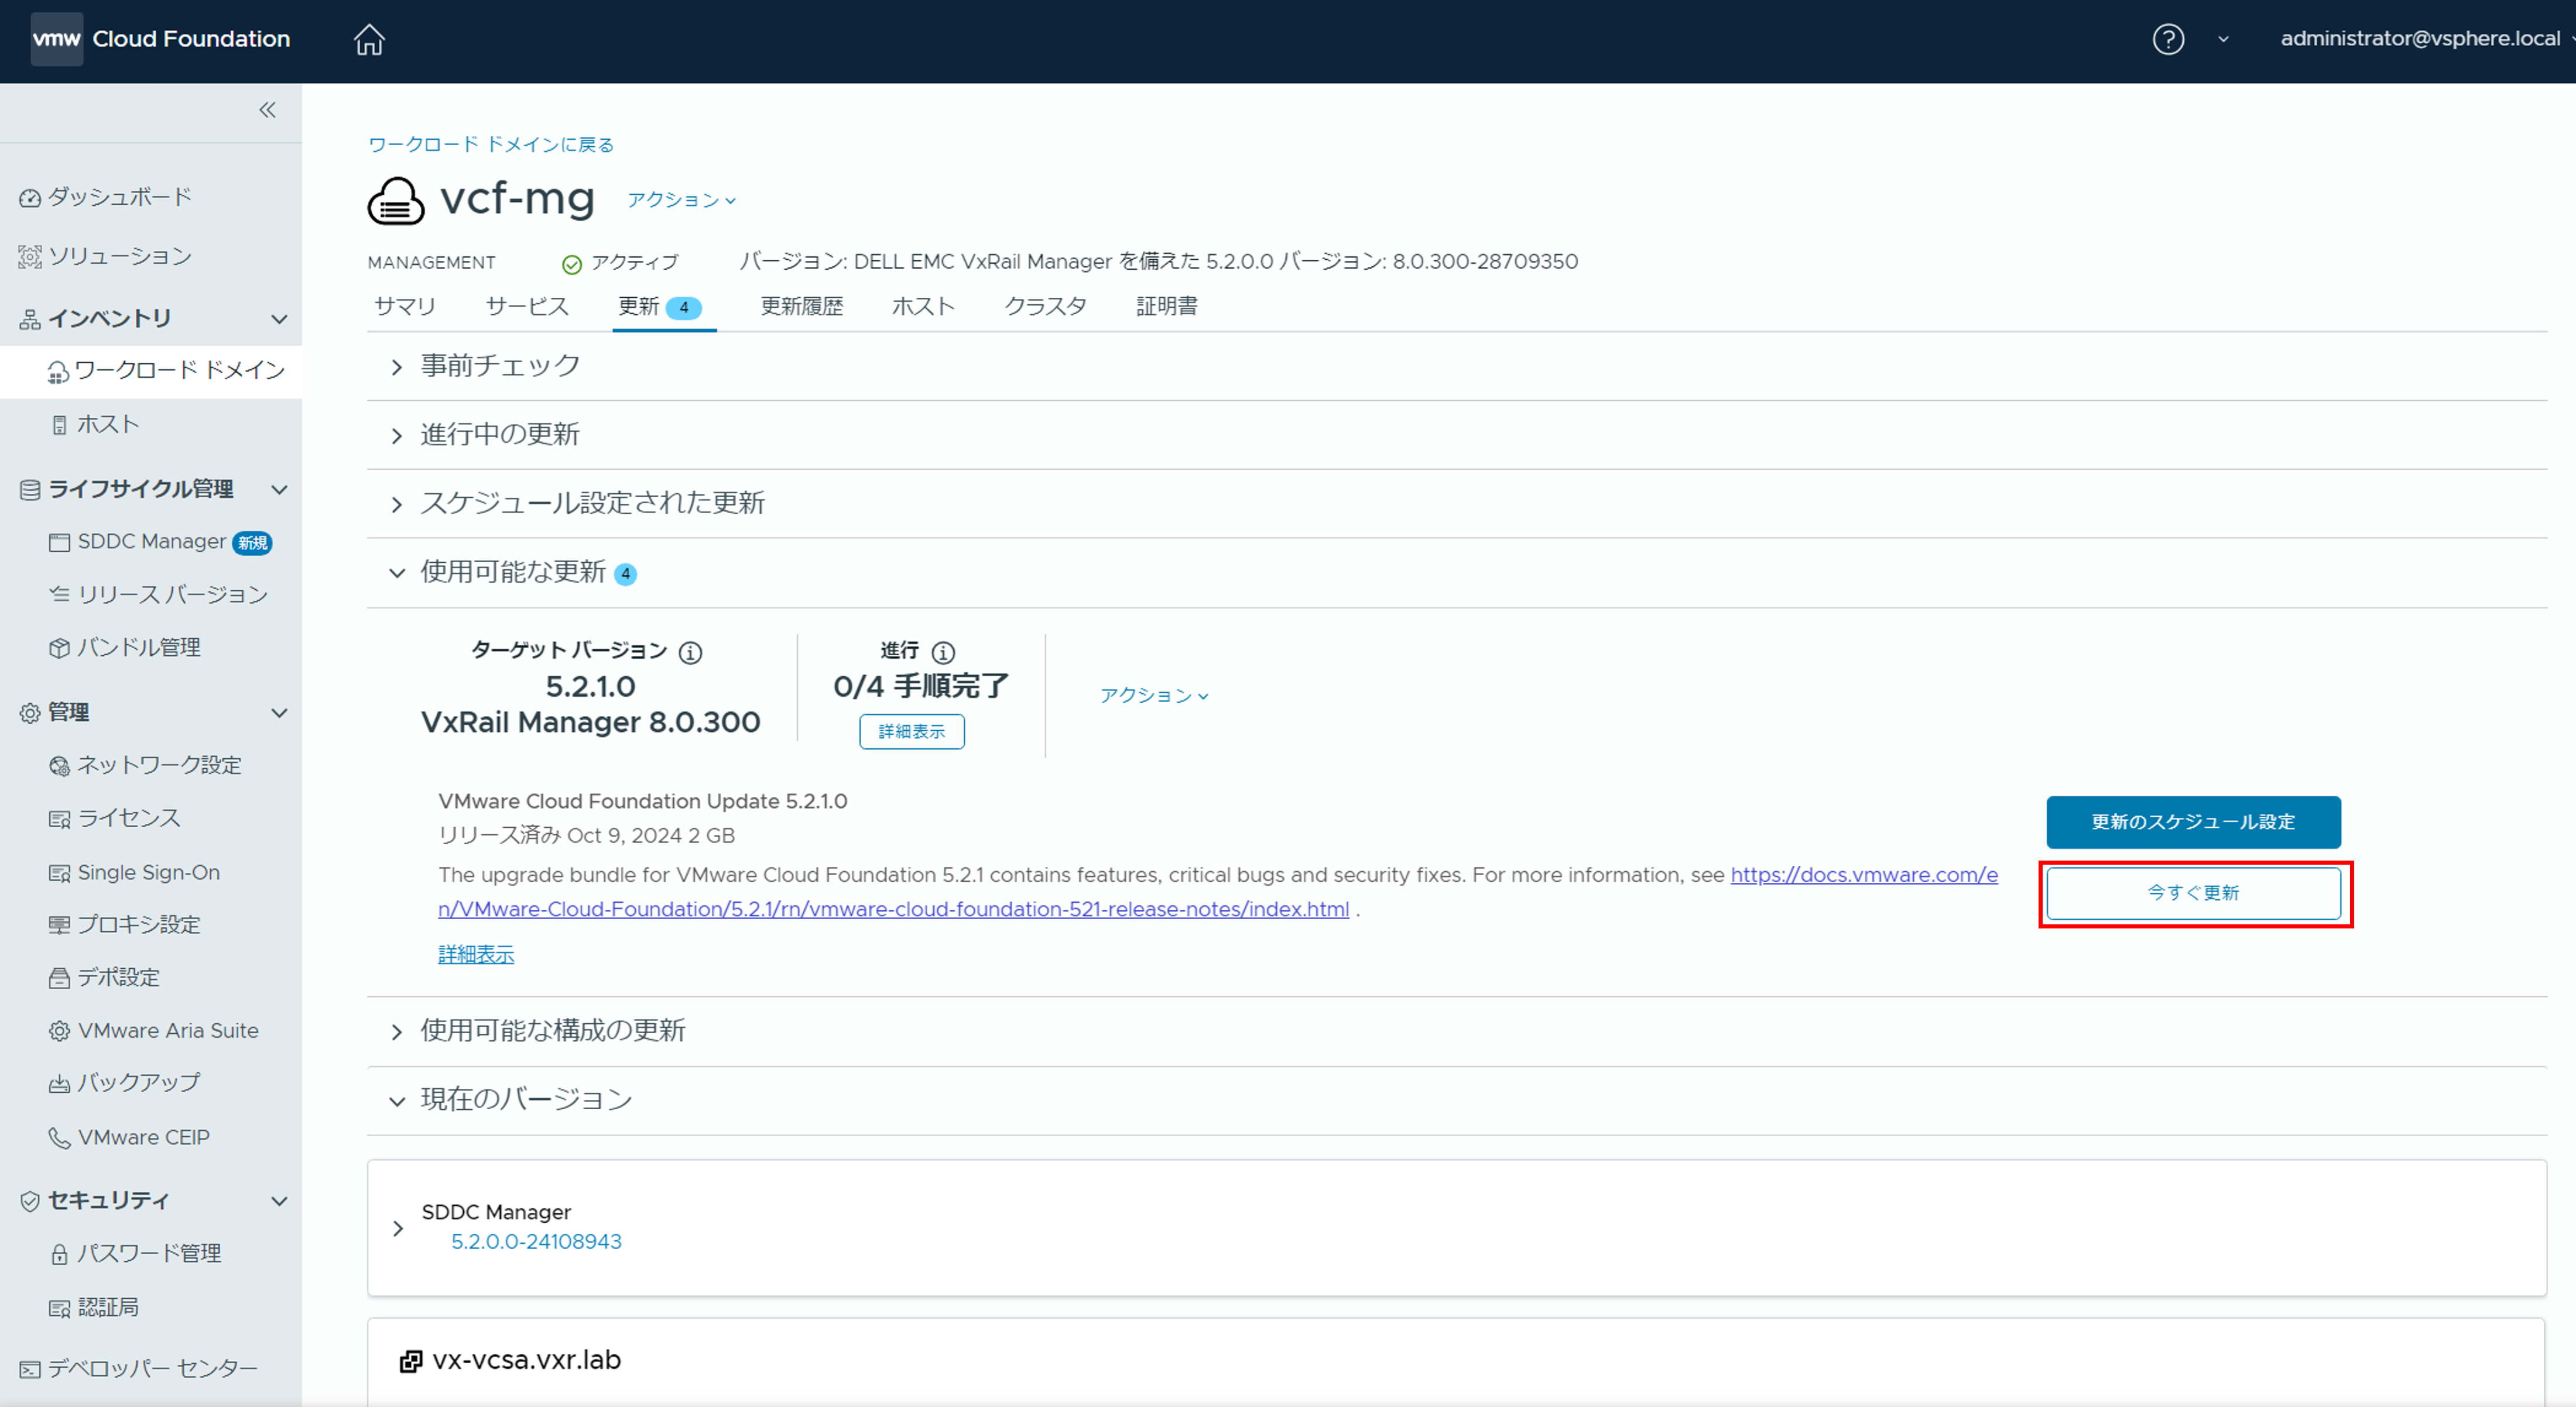Open バンドル管理 in sidebar

[x=125, y=648]
